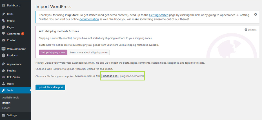
Task: Click the Plugins plug icon
Action: (x=3, y=71)
